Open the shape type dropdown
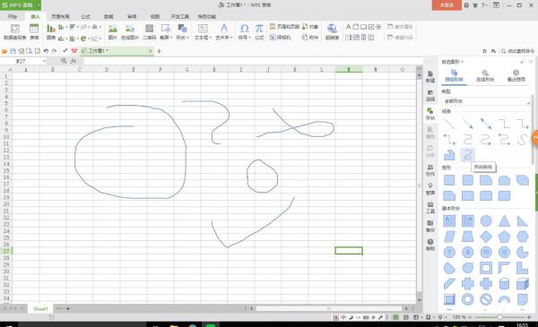This screenshot has height=327, width=538. point(486,101)
